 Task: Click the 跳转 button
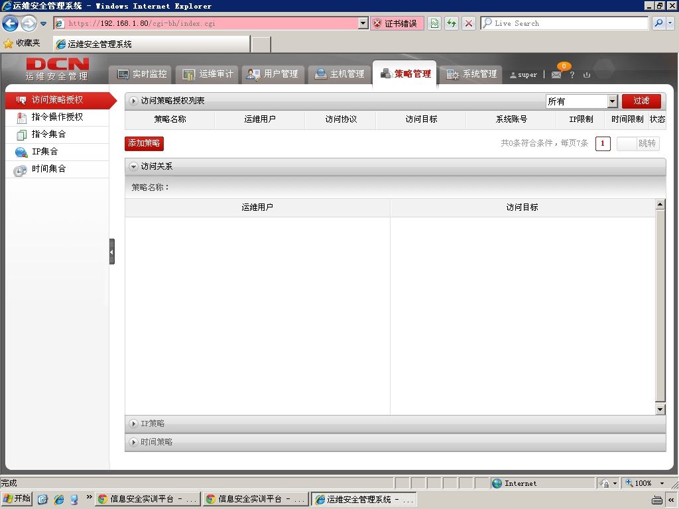pyautogui.click(x=647, y=144)
